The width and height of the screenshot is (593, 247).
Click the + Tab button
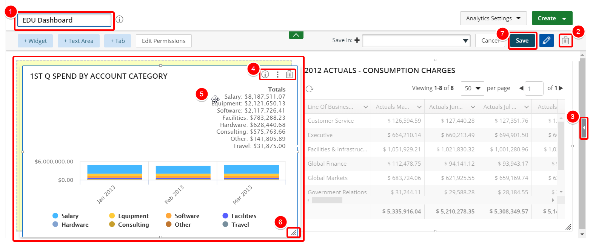point(117,41)
